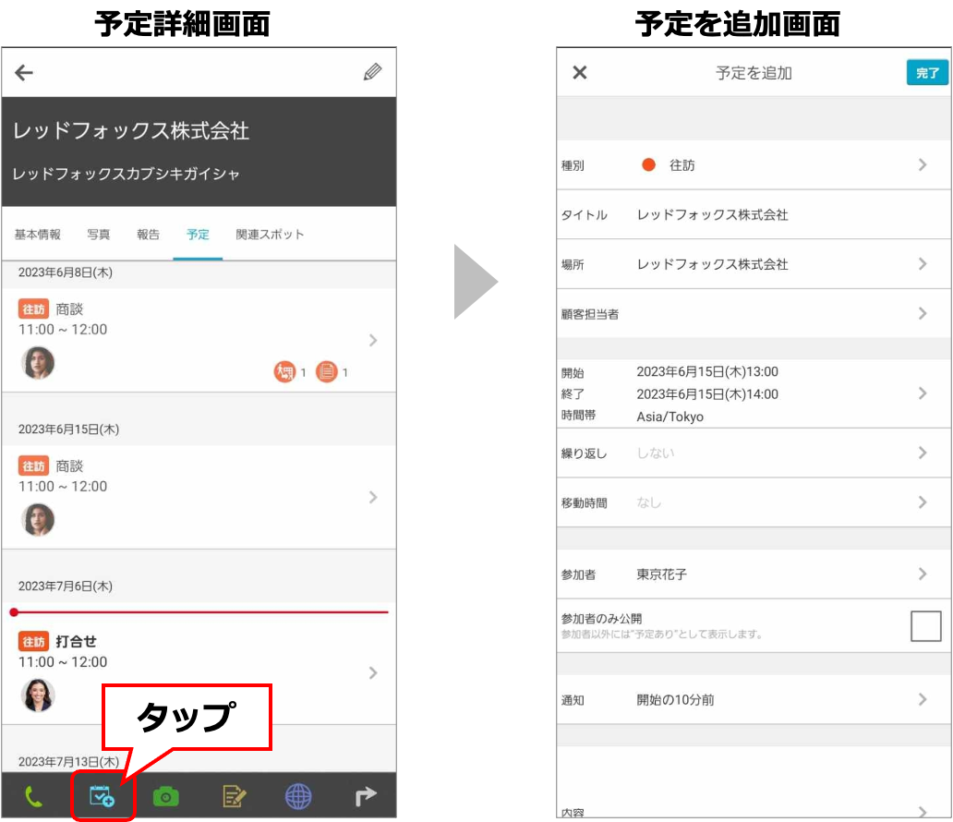The width and height of the screenshot is (953, 822).
Task: Tap the 場所 value レッドフォックス株式会社
Action: [x=712, y=264]
